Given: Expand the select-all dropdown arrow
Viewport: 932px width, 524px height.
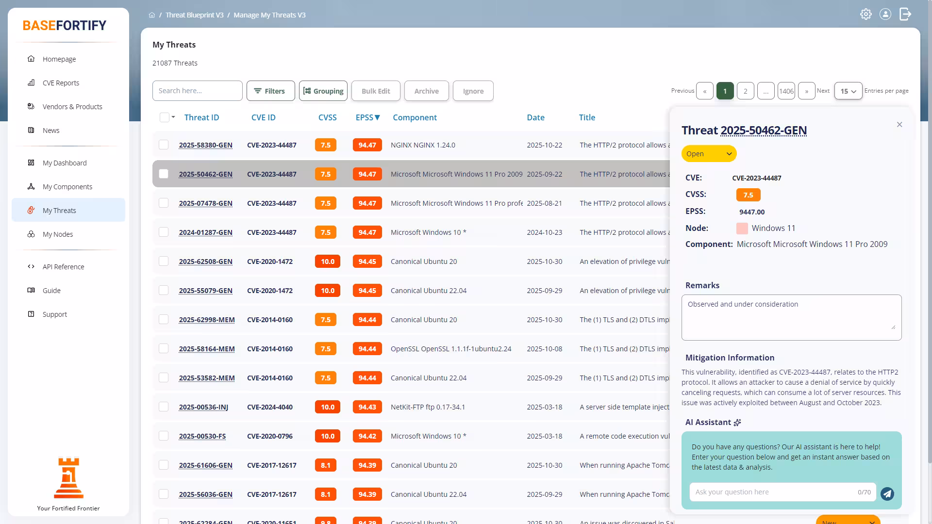Looking at the screenshot, I should click(x=173, y=117).
